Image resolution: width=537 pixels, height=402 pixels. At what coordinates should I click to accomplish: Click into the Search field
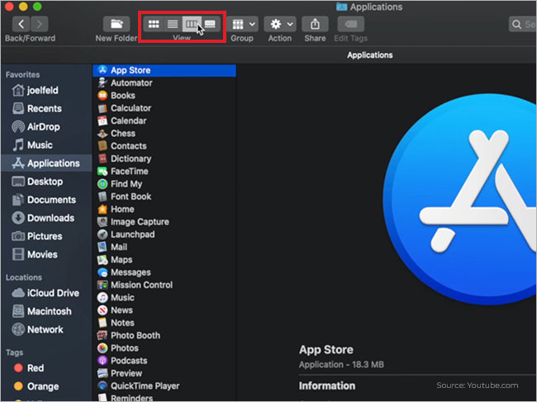[523, 24]
